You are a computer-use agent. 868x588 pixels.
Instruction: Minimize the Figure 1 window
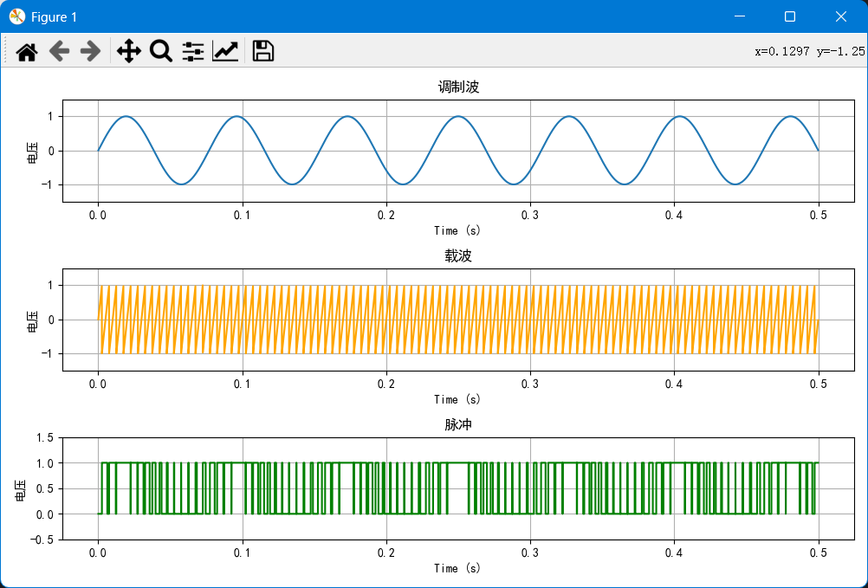point(739,16)
